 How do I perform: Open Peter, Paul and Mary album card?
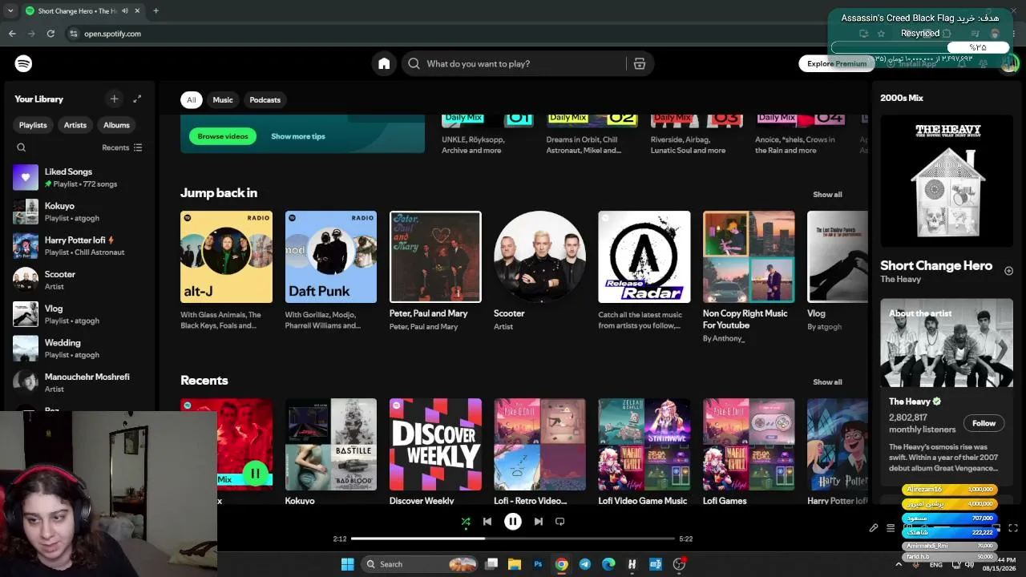click(x=435, y=271)
